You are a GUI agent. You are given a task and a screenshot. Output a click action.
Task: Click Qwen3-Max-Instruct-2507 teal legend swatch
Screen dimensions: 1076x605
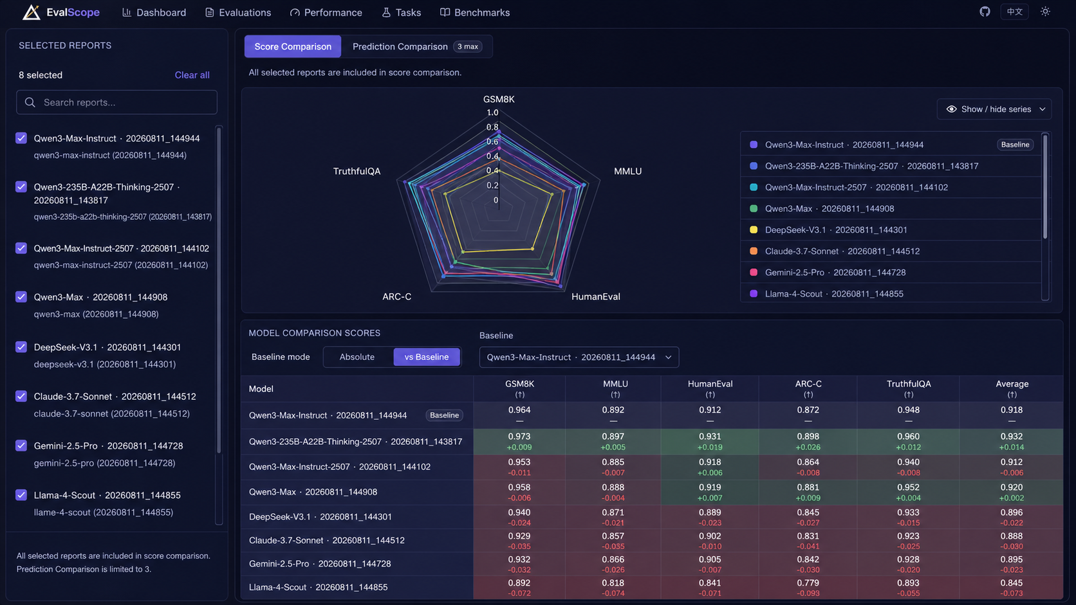coord(754,187)
